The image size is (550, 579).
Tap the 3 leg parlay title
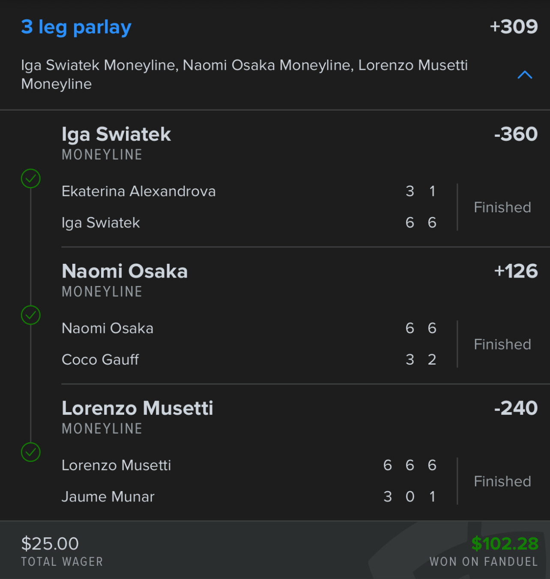click(x=76, y=27)
